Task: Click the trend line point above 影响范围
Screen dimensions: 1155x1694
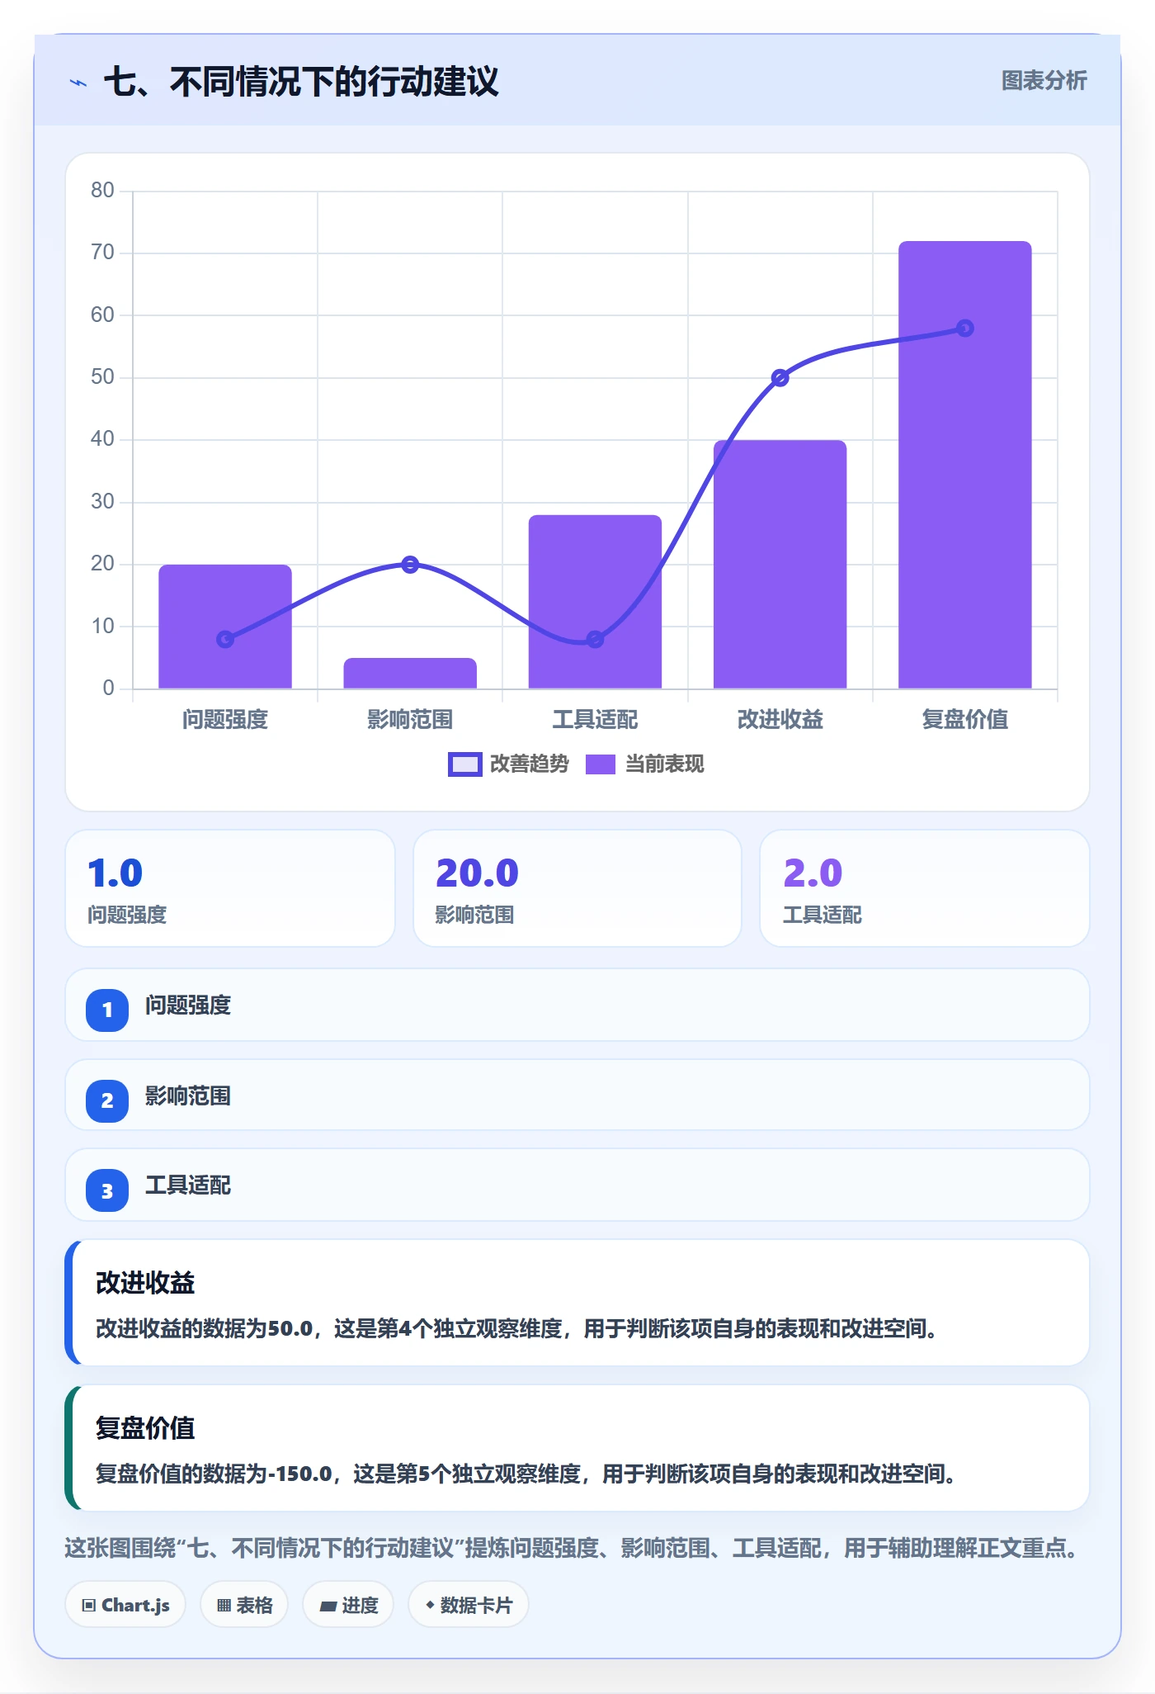Action: pyautogui.click(x=410, y=565)
